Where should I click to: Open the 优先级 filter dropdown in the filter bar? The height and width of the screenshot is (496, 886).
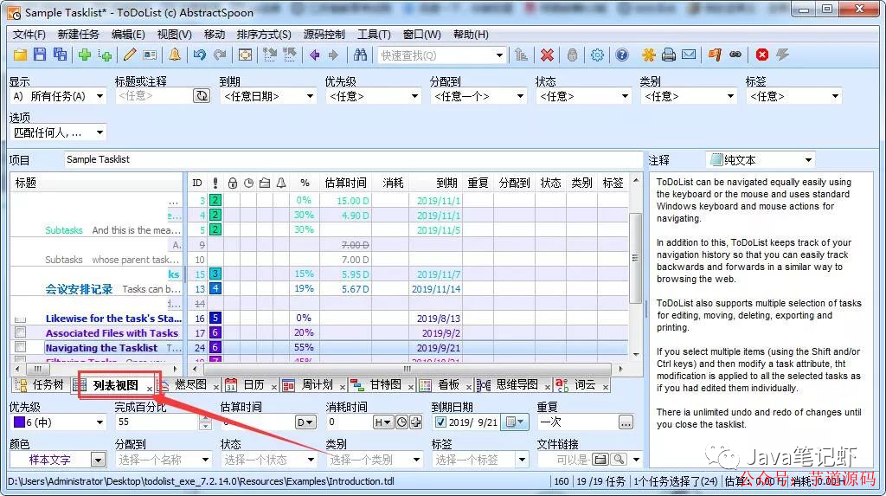tap(414, 96)
